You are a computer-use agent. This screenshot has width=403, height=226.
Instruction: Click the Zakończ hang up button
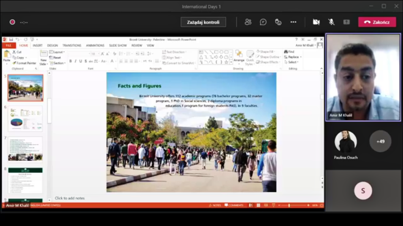point(377,22)
